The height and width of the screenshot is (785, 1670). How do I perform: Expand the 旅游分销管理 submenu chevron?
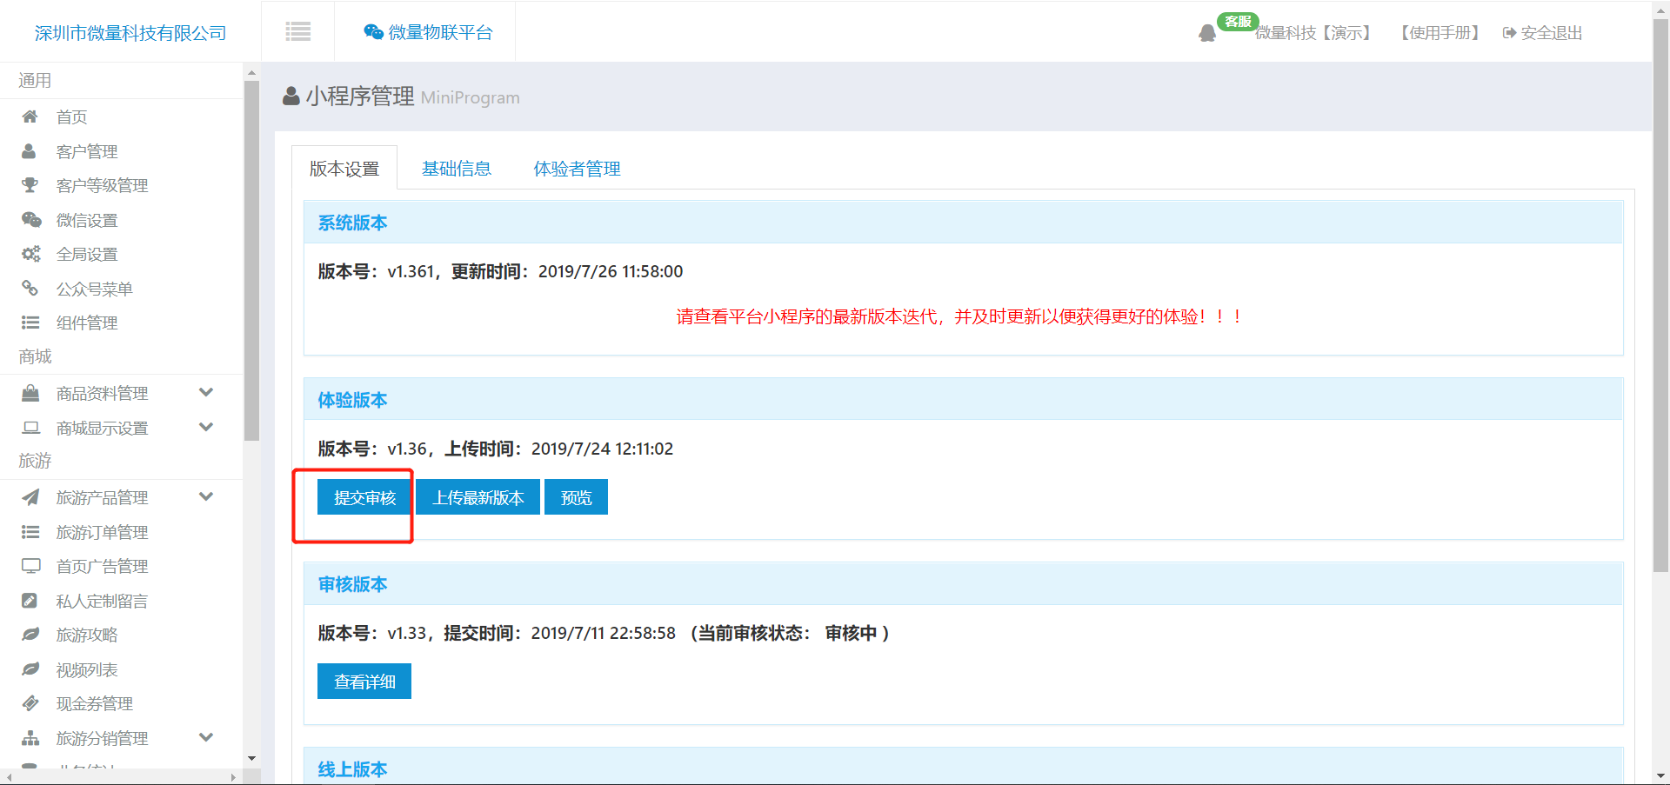coord(206,737)
